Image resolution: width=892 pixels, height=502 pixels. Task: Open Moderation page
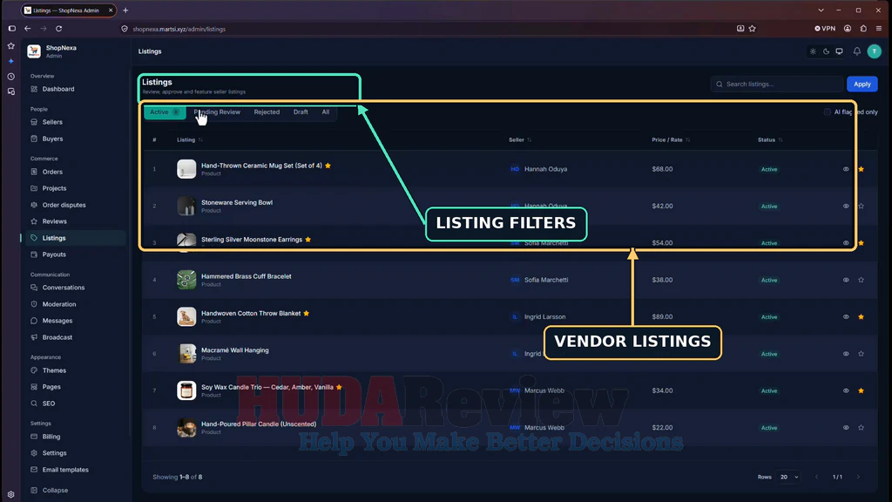point(58,304)
